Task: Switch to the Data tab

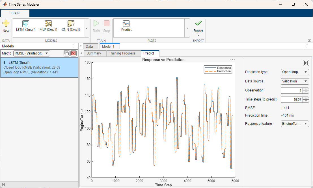Action: click(90, 46)
